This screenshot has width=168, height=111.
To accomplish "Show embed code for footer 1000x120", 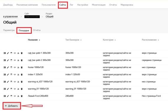I will point(15,67).
